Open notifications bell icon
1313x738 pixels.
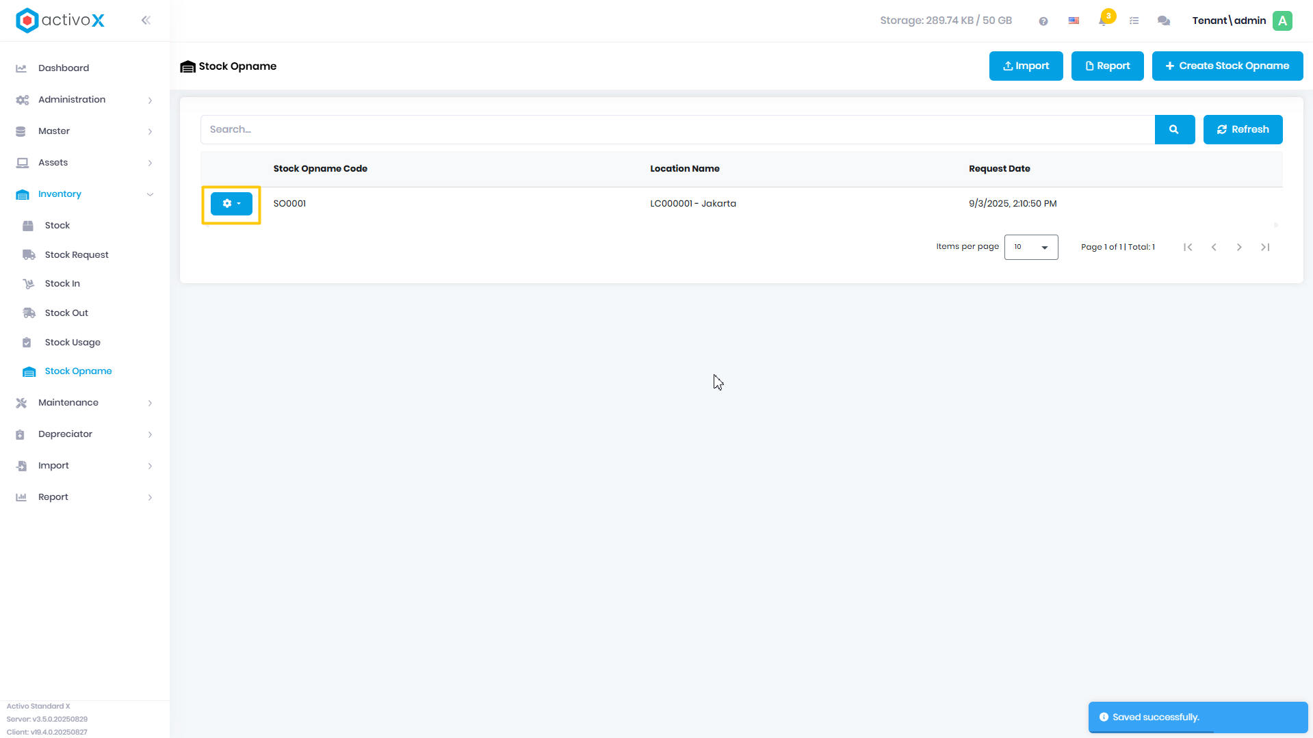click(1104, 21)
